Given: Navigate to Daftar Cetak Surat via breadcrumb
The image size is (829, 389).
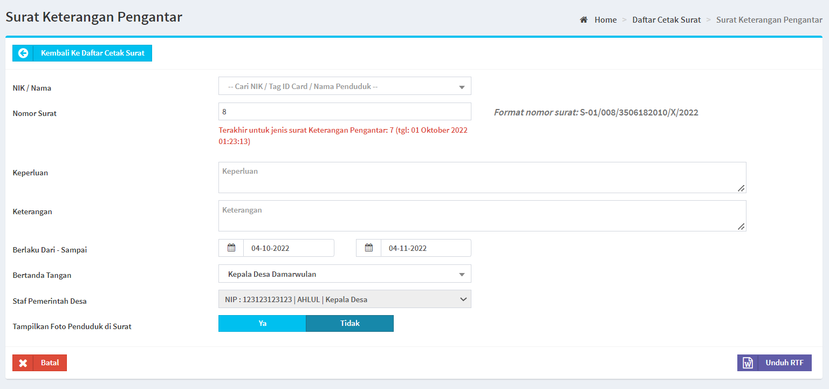Looking at the screenshot, I should coord(667,19).
